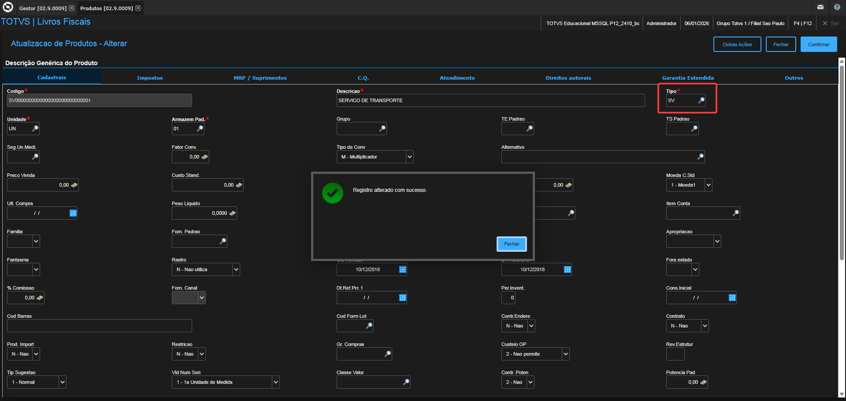Open the lookup magnifier for Item Conta
Screen dimensions: 846x401
coord(736,213)
